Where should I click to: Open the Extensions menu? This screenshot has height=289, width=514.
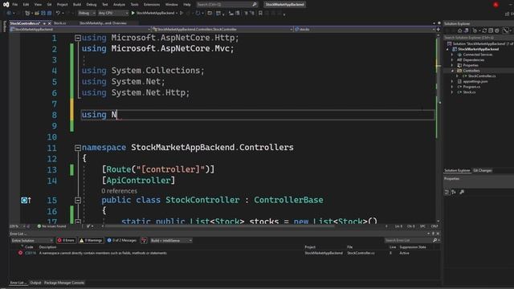tap(152, 5)
